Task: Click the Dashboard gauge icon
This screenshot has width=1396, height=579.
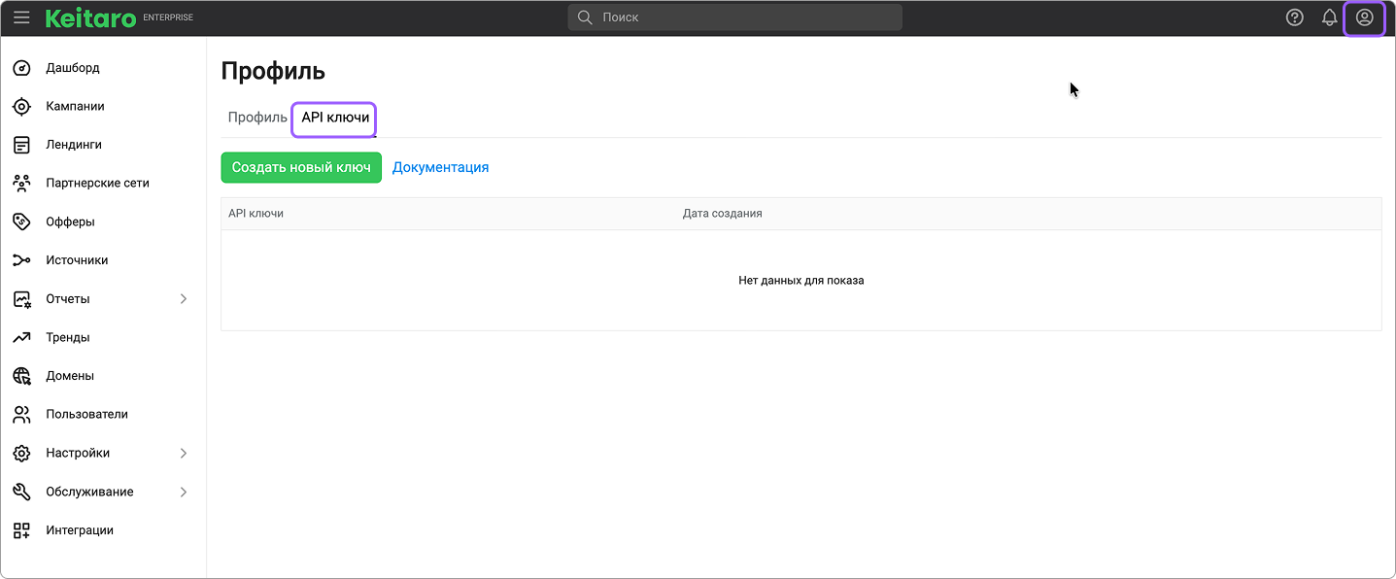Action: [21, 68]
